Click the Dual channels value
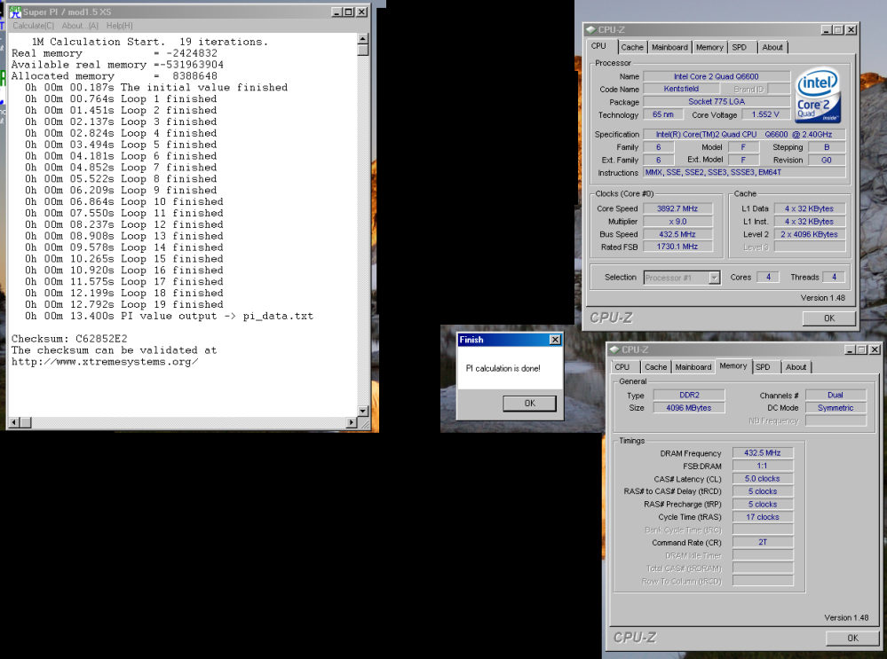Image resolution: width=887 pixels, height=659 pixels. tap(836, 395)
